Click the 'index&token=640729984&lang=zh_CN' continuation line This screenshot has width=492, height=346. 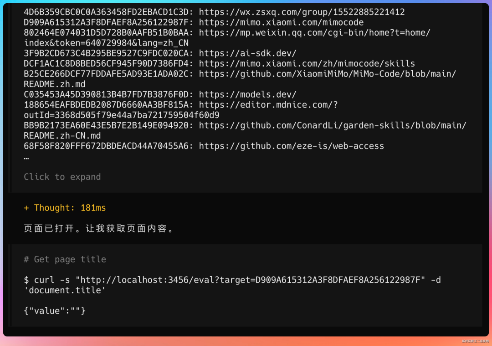[x=106, y=43]
